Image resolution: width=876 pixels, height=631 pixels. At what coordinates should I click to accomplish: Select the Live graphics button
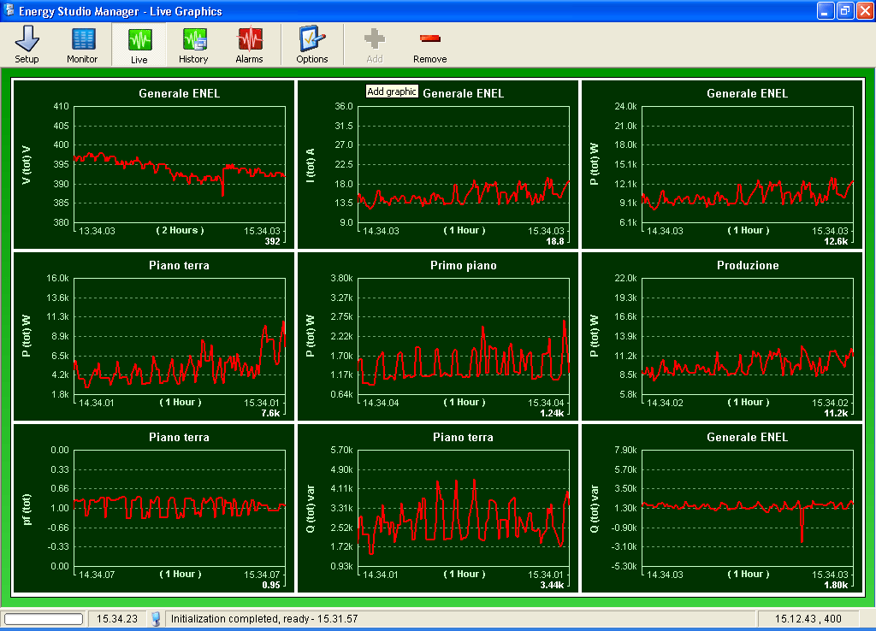point(139,44)
